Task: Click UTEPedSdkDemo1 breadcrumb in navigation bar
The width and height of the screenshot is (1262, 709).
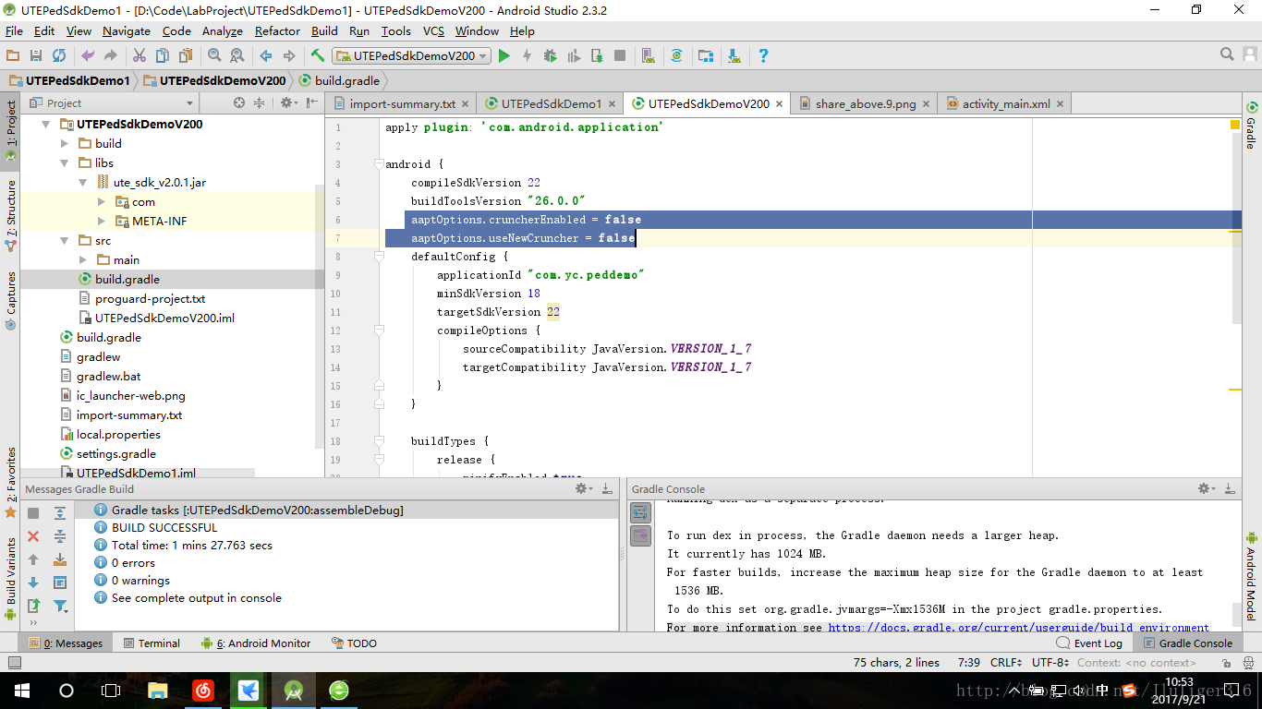Action: pyautogui.click(x=69, y=80)
